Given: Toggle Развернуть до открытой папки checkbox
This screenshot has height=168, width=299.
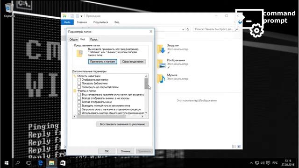Looking at the screenshot, I should tap(79, 87).
